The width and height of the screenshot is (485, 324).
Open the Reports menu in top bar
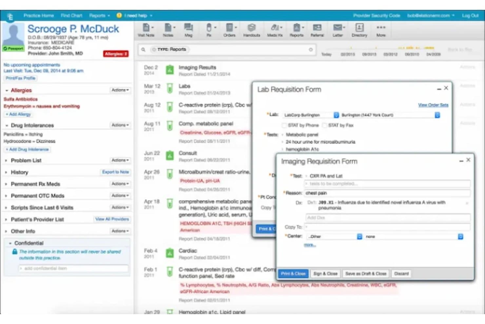[x=99, y=15]
